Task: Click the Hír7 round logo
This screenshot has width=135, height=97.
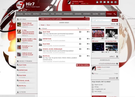Action: point(20,5)
